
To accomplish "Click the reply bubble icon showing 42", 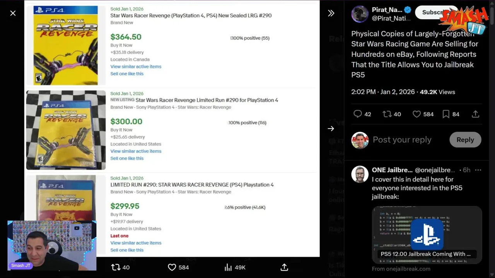I will (358, 114).
